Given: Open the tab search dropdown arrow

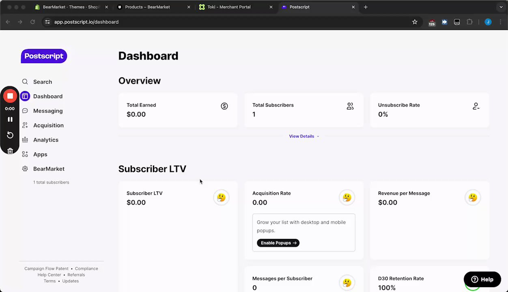Looking at the screenshot, I should 501,7.
